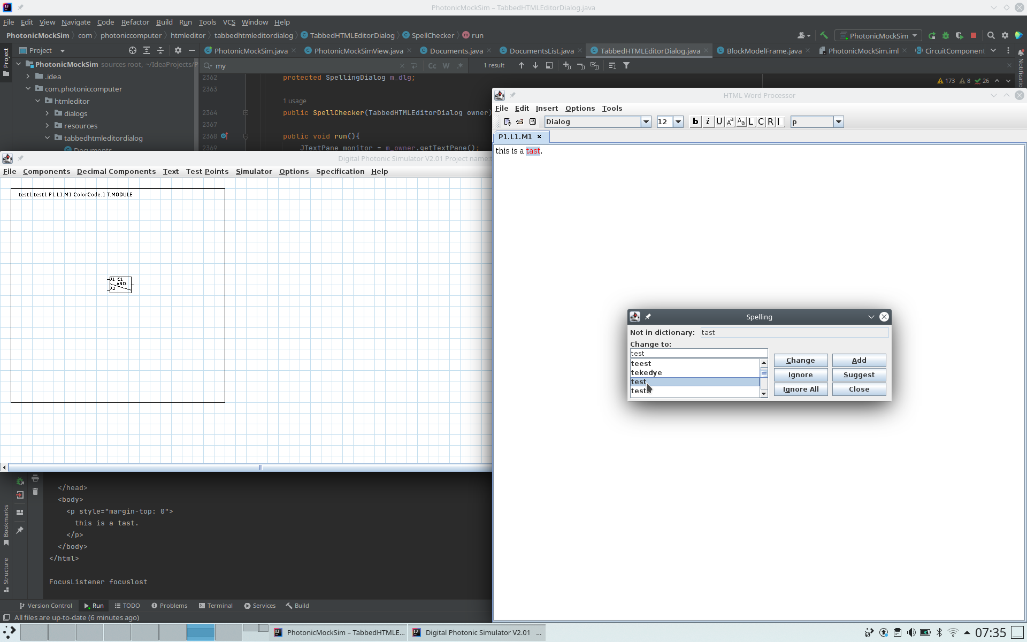Image resolution: width=1027 pixels, height=642 pixels.
Task: Toggle italic formatting in HTML Word Processor
Action: (708, 122)
